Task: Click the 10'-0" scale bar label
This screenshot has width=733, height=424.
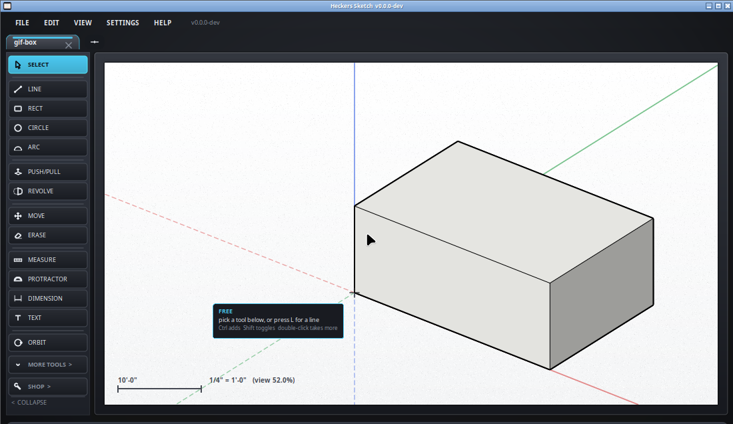Action: [127, 380]
